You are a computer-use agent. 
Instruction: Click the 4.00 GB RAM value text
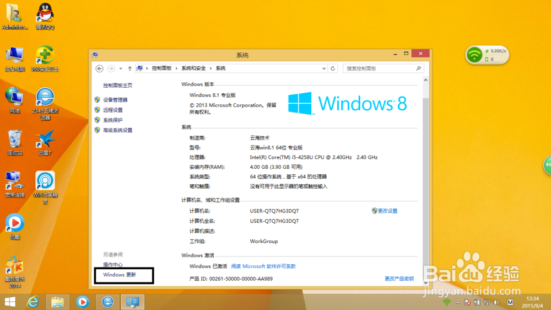click(276, 167)
